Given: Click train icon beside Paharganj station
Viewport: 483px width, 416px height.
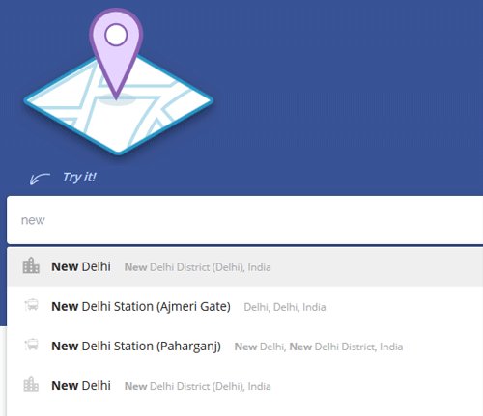Looking at the screenshot, I should (x=32, y=345).
